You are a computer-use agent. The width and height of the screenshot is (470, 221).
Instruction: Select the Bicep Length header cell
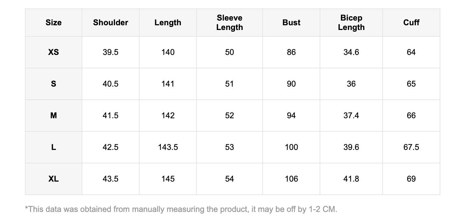(x=351, y=23)
